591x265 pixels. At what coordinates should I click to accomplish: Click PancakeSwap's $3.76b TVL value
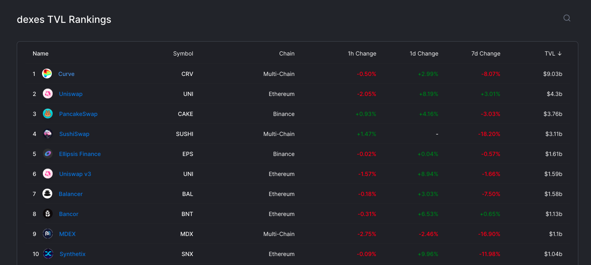pyautogui.click(x=553, y=114)
